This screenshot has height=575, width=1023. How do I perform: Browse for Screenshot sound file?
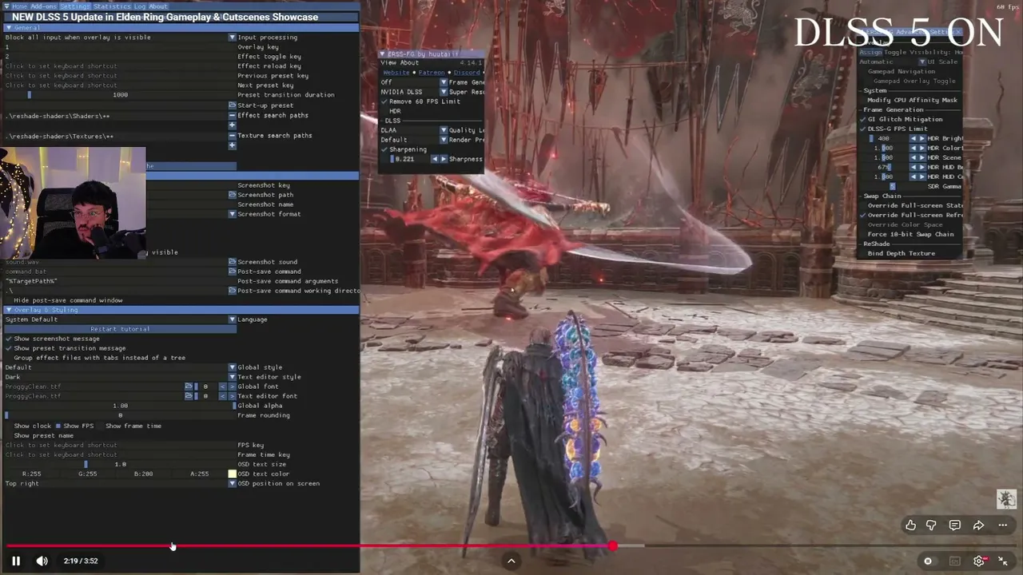[x=232, y=262]
